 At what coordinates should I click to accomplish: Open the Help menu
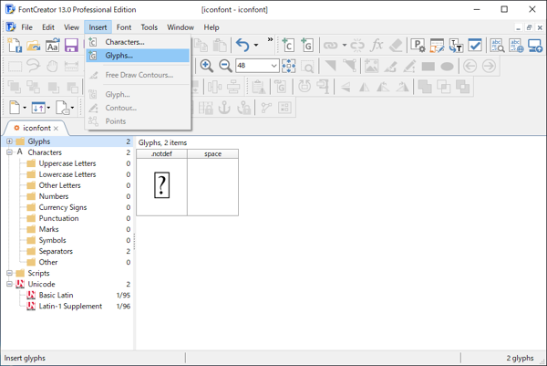pyautogui.click(x=212, y=27)
